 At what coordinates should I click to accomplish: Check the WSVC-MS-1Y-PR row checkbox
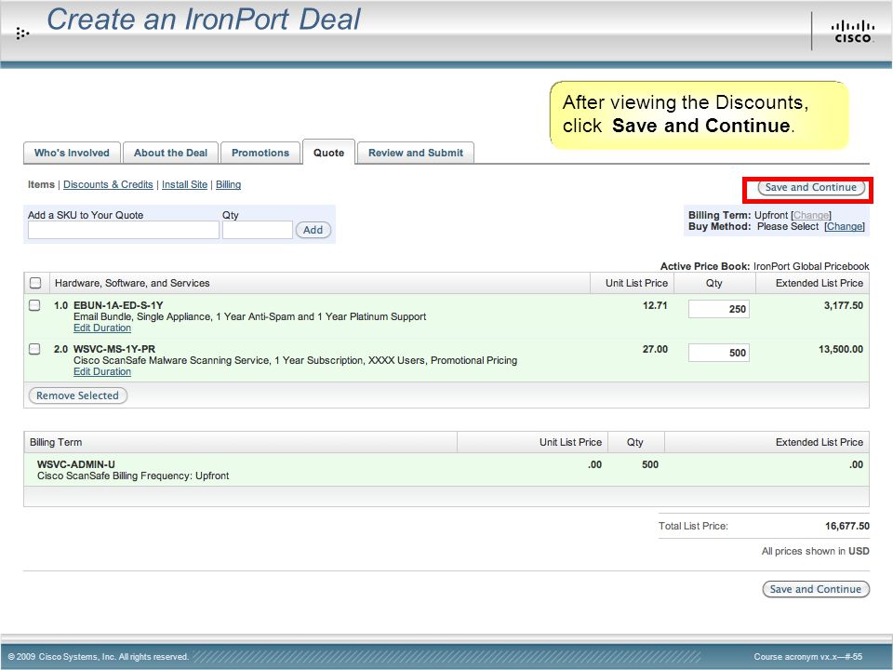[34, 349]
